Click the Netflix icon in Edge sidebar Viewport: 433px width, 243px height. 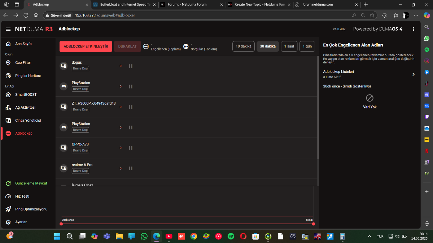(427, 150)
